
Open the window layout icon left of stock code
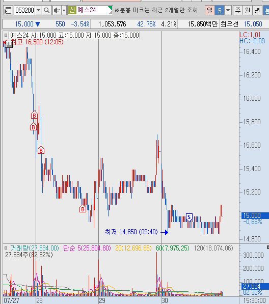tap(8, 10)
